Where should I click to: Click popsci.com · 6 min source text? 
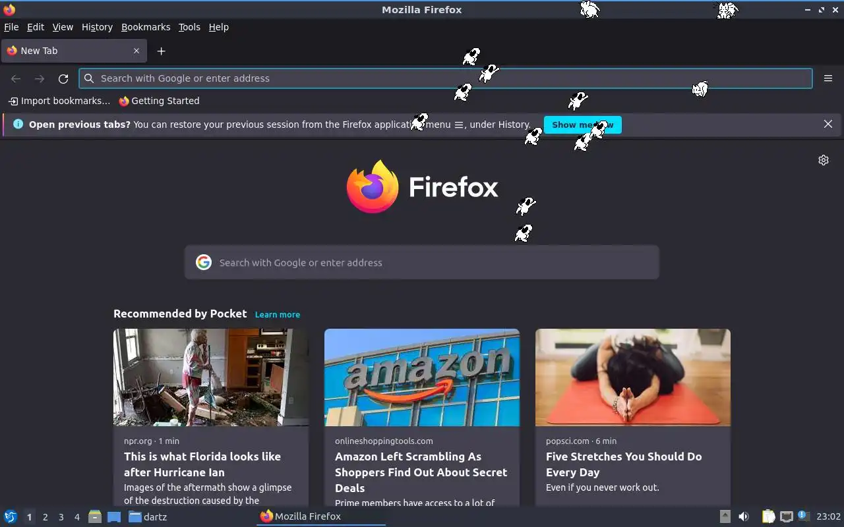coord(581,441)
